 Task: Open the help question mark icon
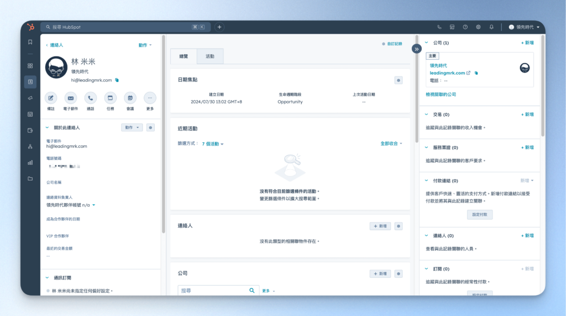pos(465,27)
